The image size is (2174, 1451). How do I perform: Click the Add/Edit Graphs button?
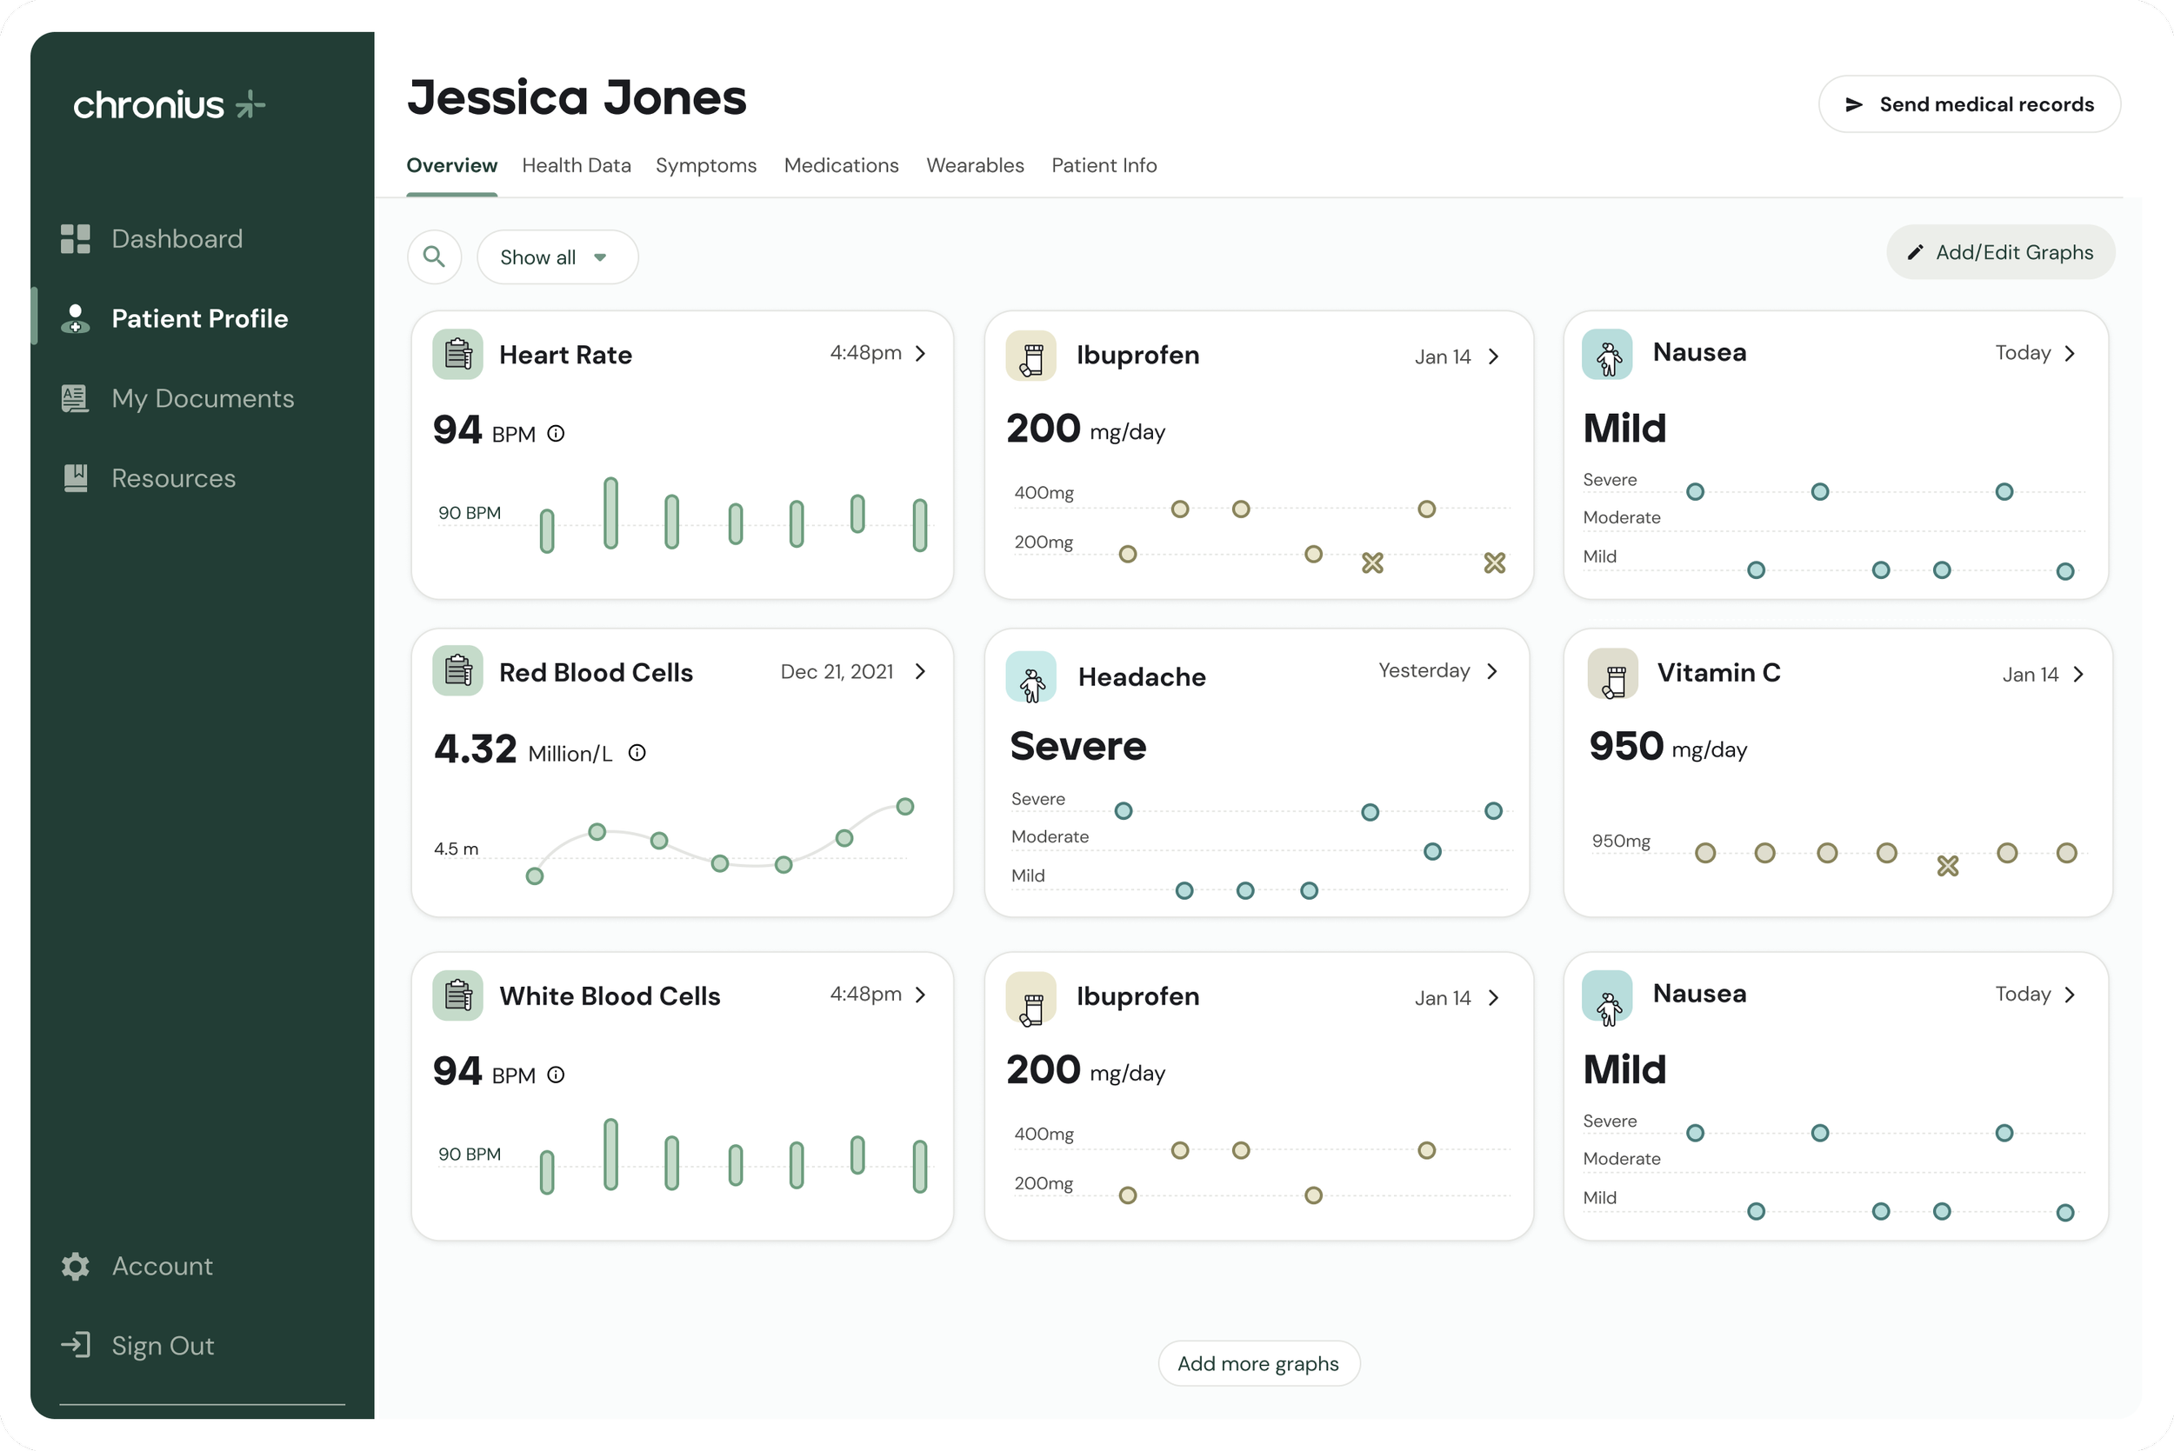coord(2000,253)
